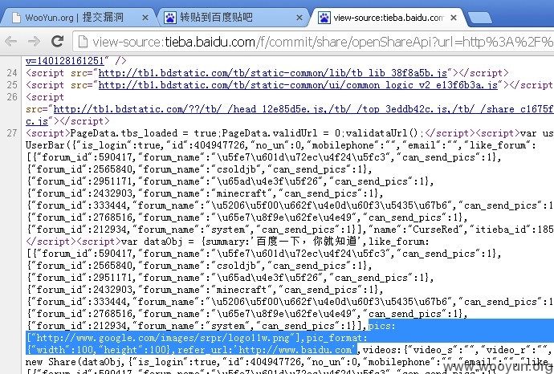Click highlighted refer_url 'http://www.baidu.com' text
This screenshot has height=374, width=554.
pos(267,350)
